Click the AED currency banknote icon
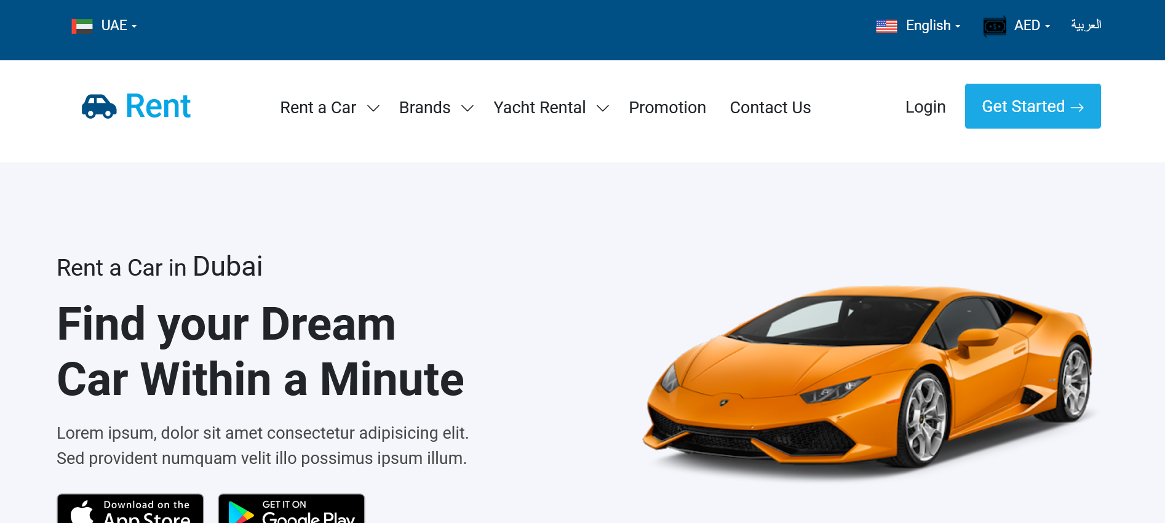1165x523 pixels. tap(995, 26)
